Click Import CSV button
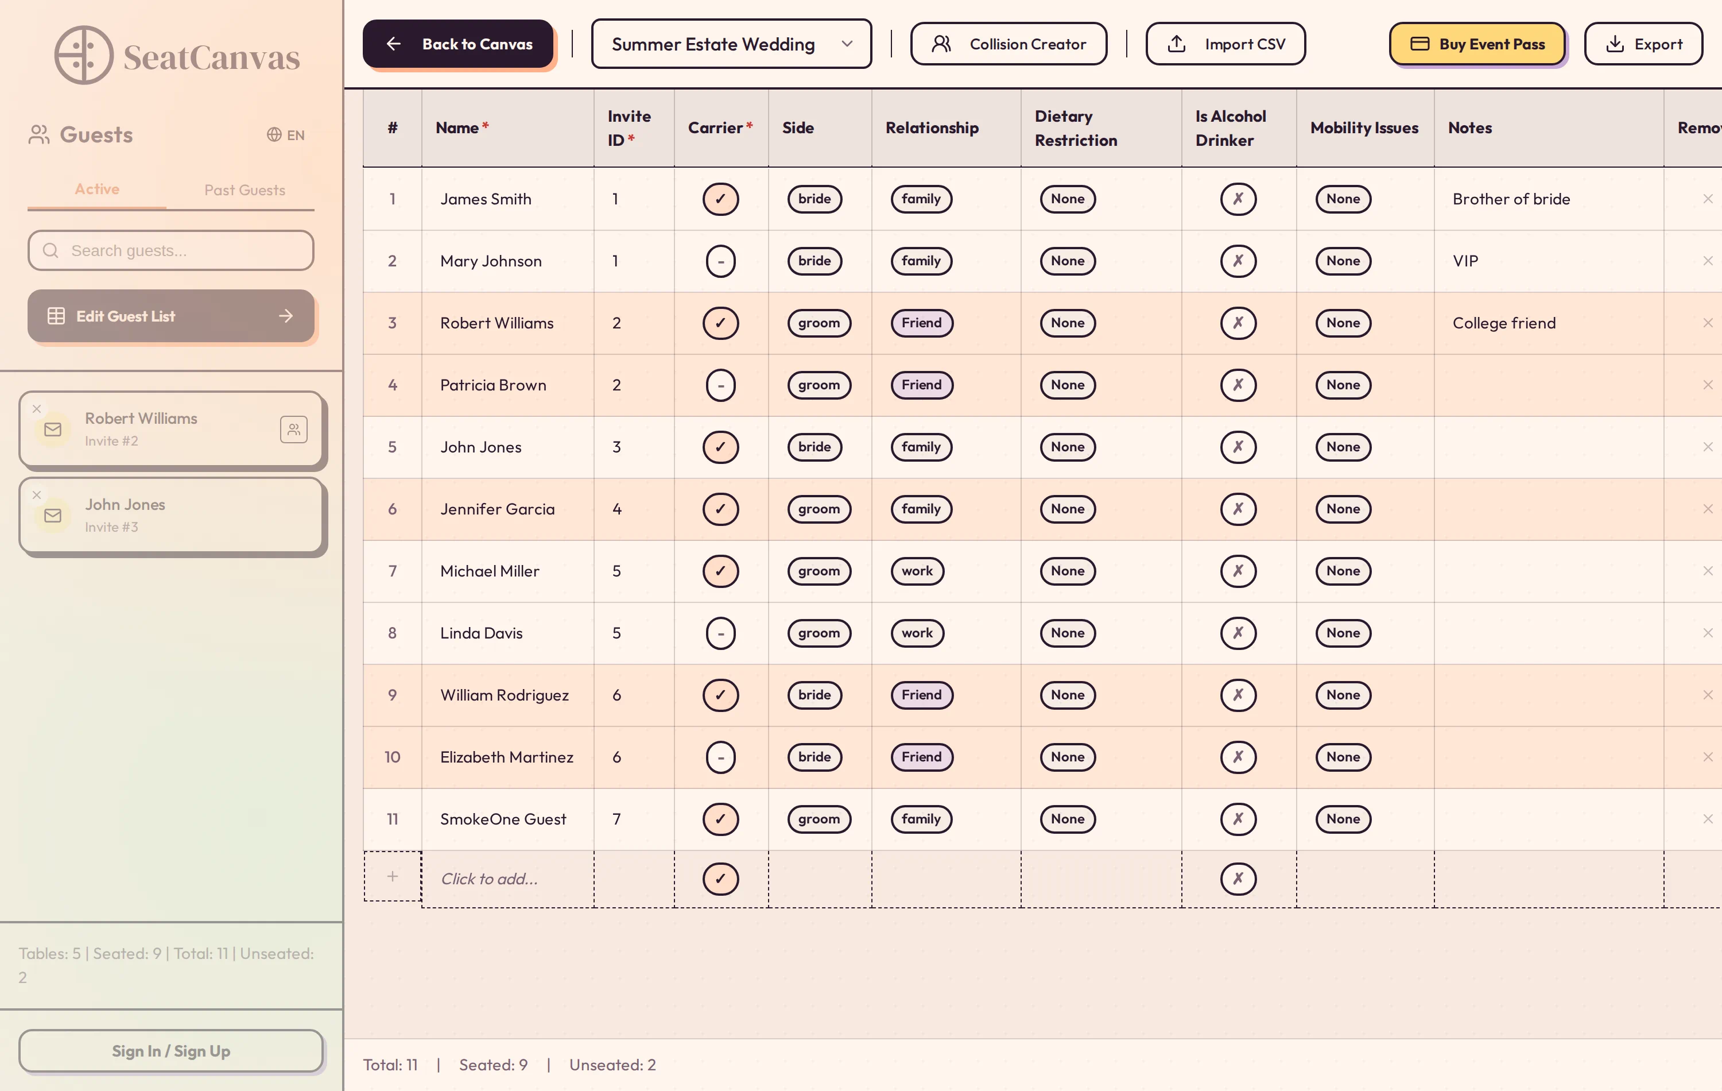 pos(1225,44)
